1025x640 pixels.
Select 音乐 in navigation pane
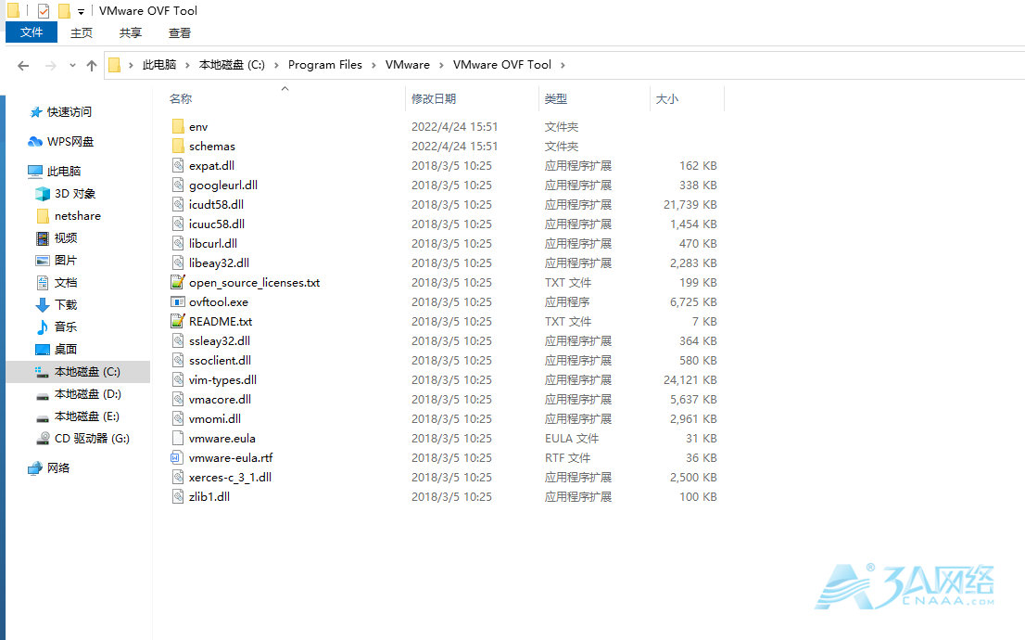tap(66, 327)
